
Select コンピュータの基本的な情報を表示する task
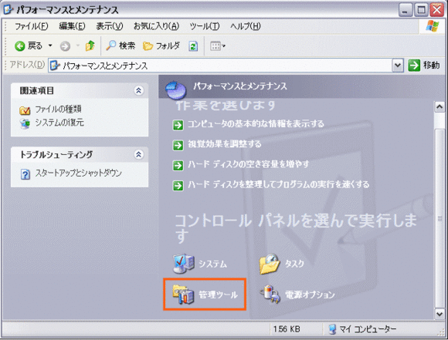click(x=256, y=124)
